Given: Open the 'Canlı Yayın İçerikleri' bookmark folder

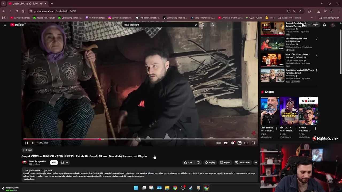Looking at the screenshot, I should 289,18.
